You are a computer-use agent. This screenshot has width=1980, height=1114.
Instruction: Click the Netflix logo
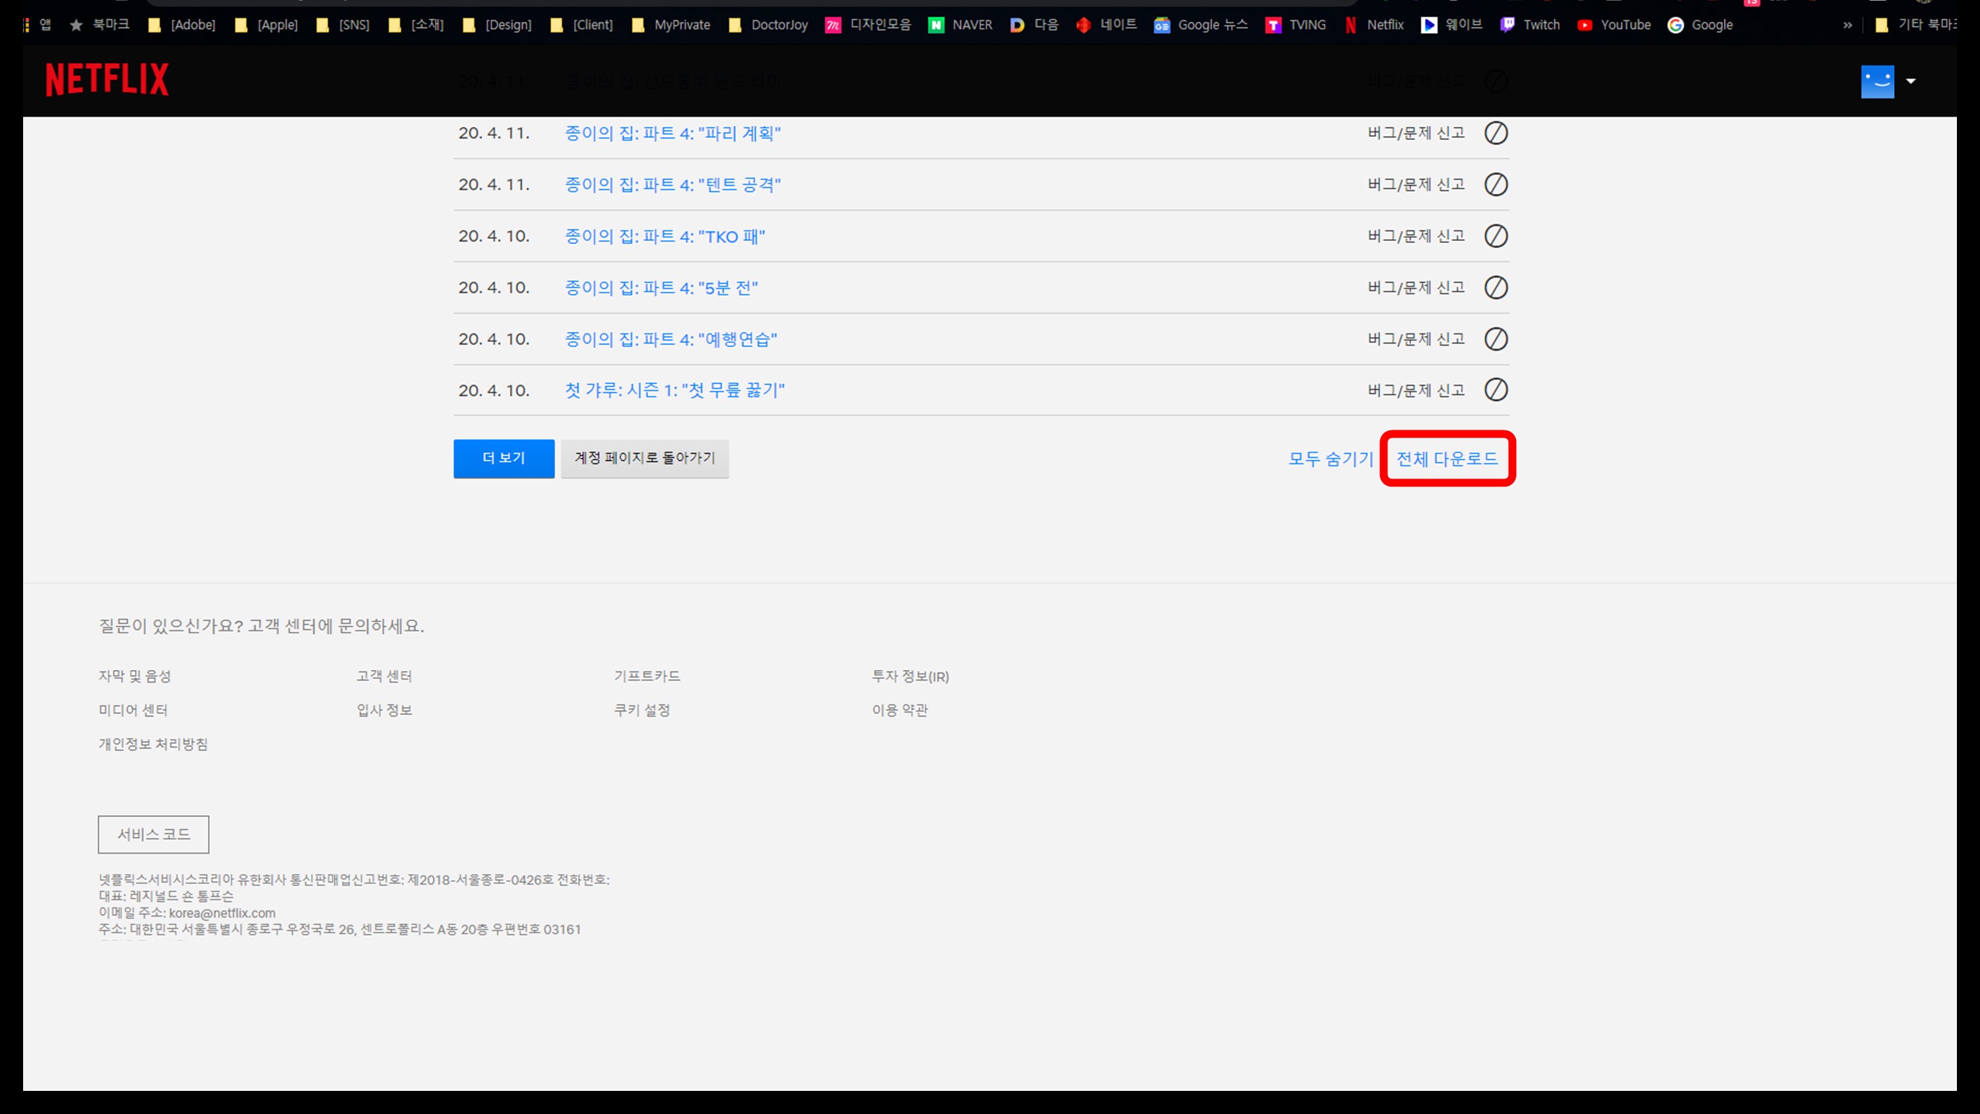[x=107, y=80]
